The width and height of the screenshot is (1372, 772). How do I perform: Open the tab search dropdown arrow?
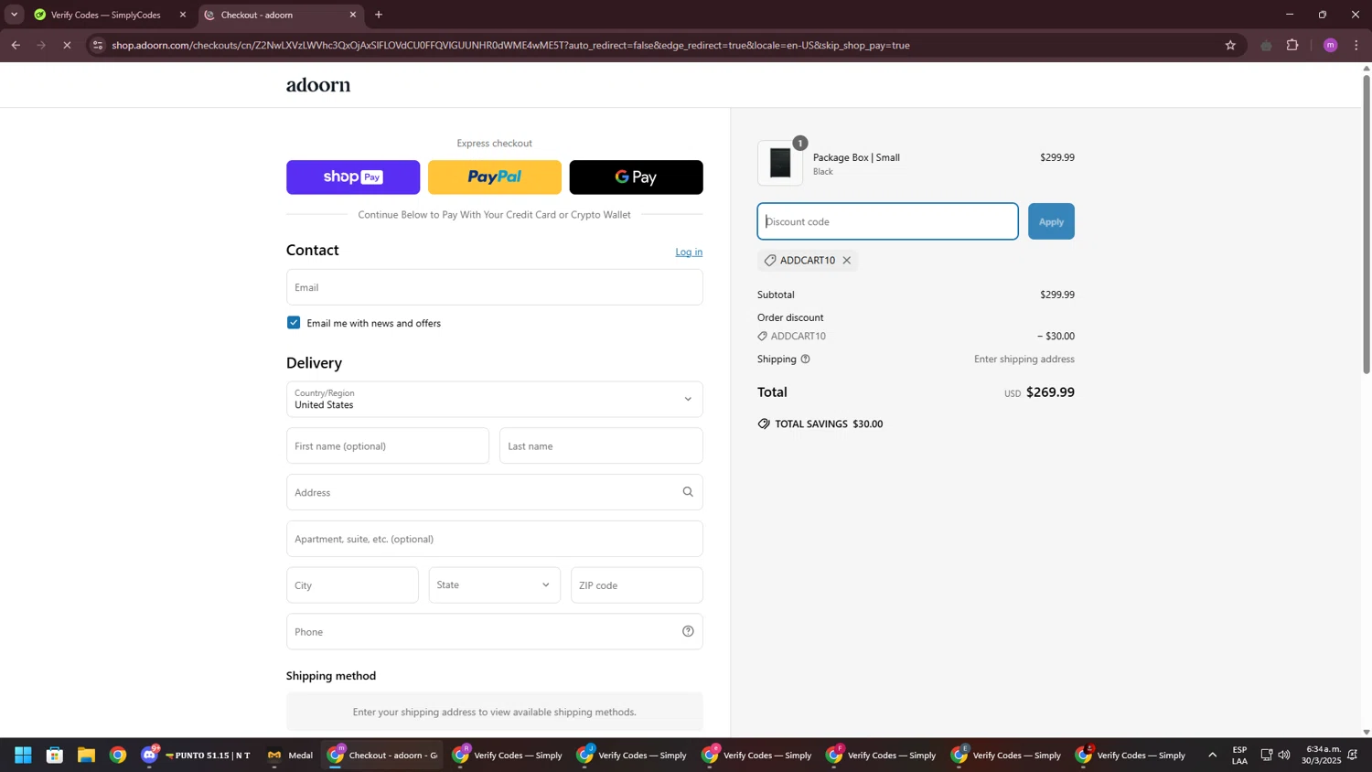(x=14, y=15)
